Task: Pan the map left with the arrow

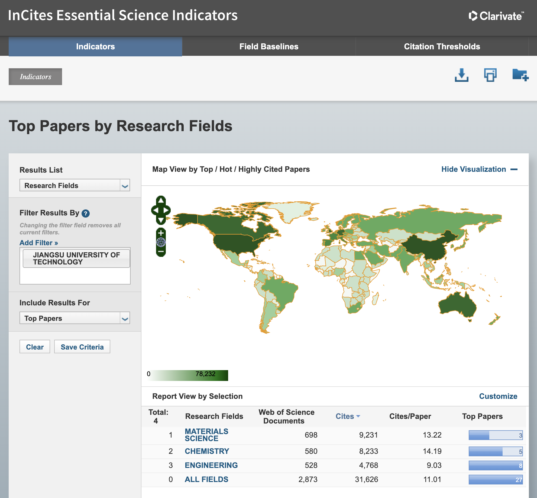Action: pos(156,210)
